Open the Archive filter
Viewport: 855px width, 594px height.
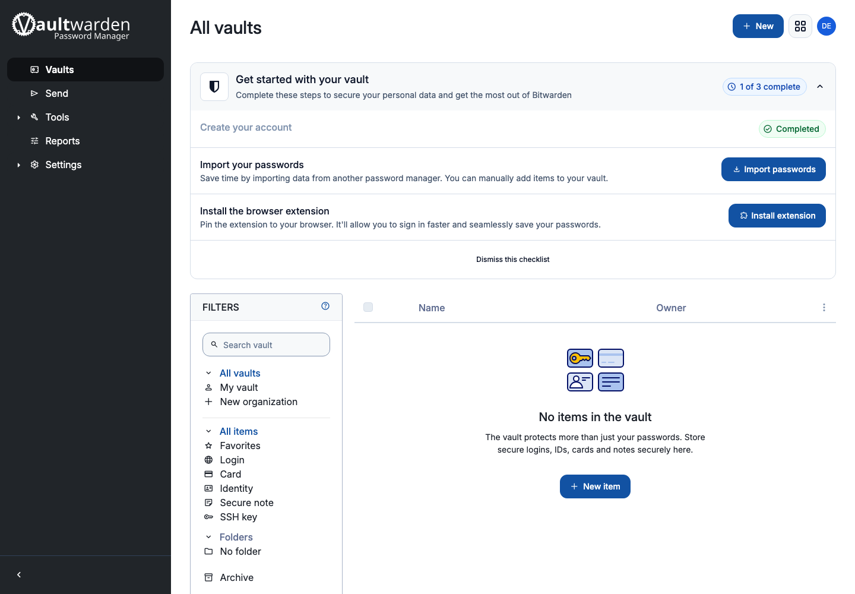[237, 577]
